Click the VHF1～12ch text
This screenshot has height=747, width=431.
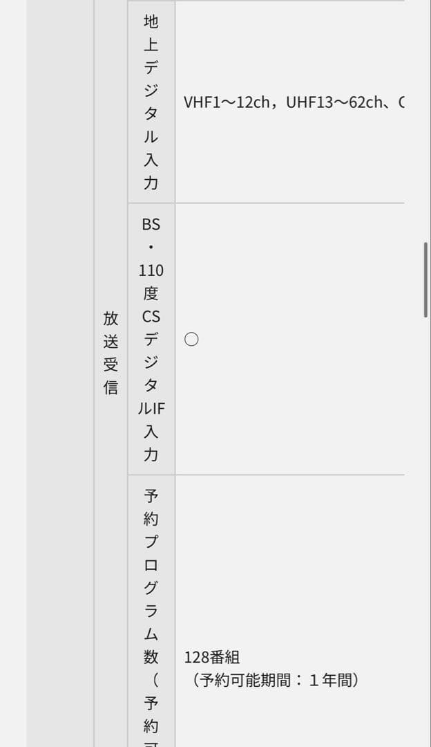pos(226,102)
